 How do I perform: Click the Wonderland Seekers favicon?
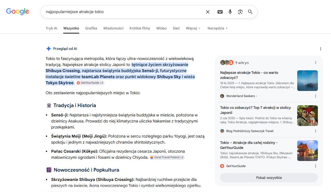(222, 96)
